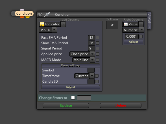Toggle the Timeframe checkbox
This screenshot has height=124, width=166.
tap(97, 76)
